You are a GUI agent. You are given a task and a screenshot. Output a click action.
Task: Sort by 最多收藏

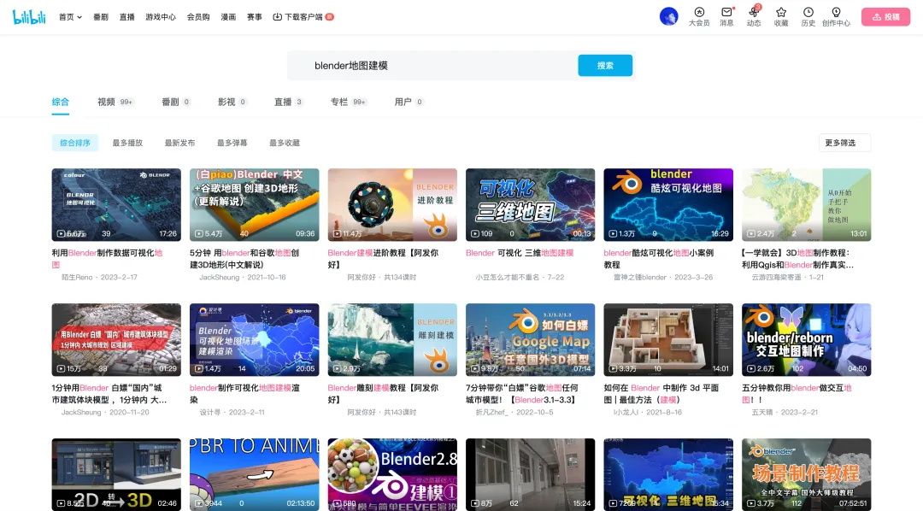(x=285, y=143)
